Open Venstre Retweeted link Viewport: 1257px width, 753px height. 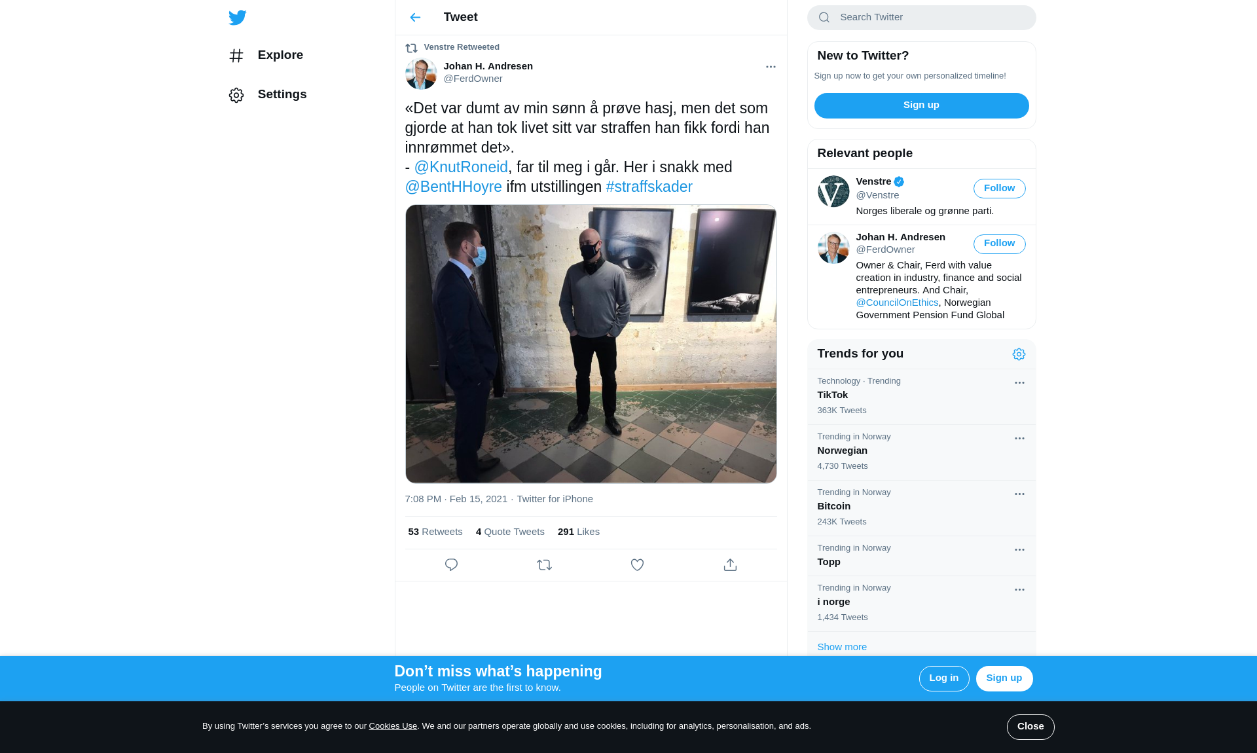click(x=462, y=47)
